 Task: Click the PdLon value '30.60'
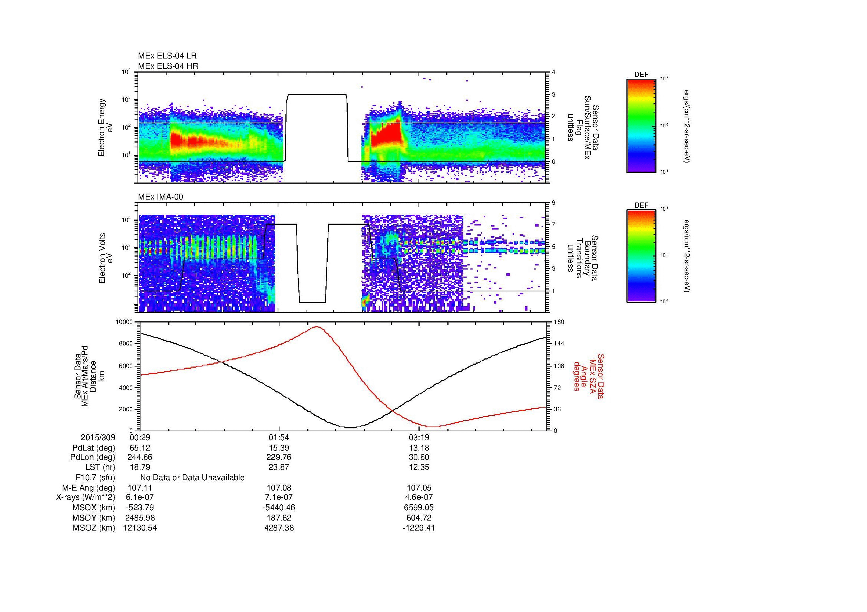pyautogui.click(x=419, y=457)
